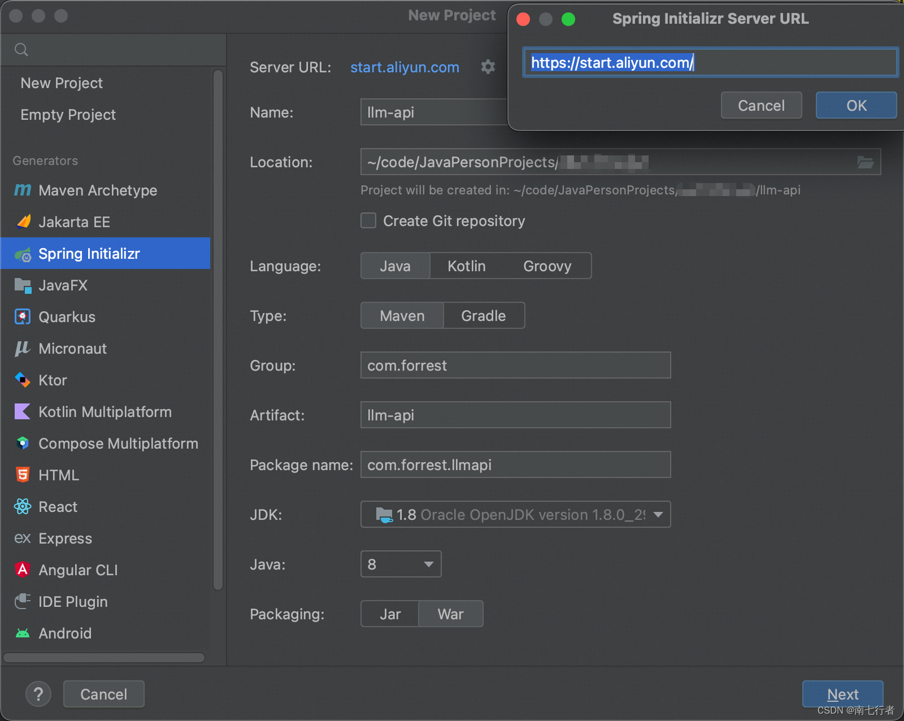The width and height of the screenshot is (904, 721).
Task: Select Kotlin Multiplatform generator label
Action: 105,412
